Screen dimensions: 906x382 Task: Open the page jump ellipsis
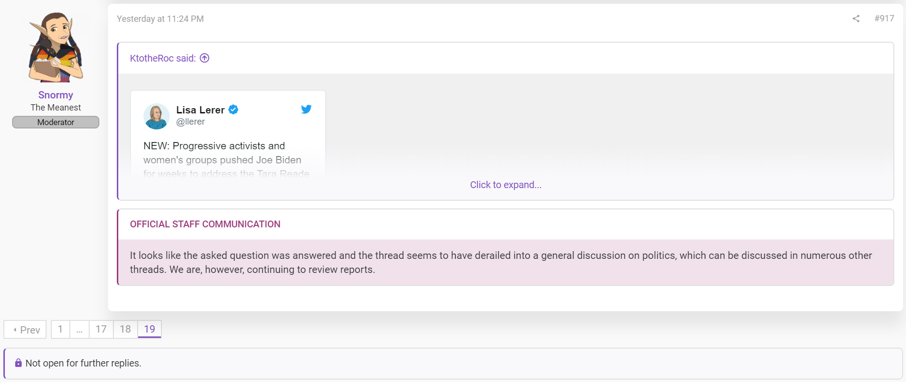tap(79, 330)
